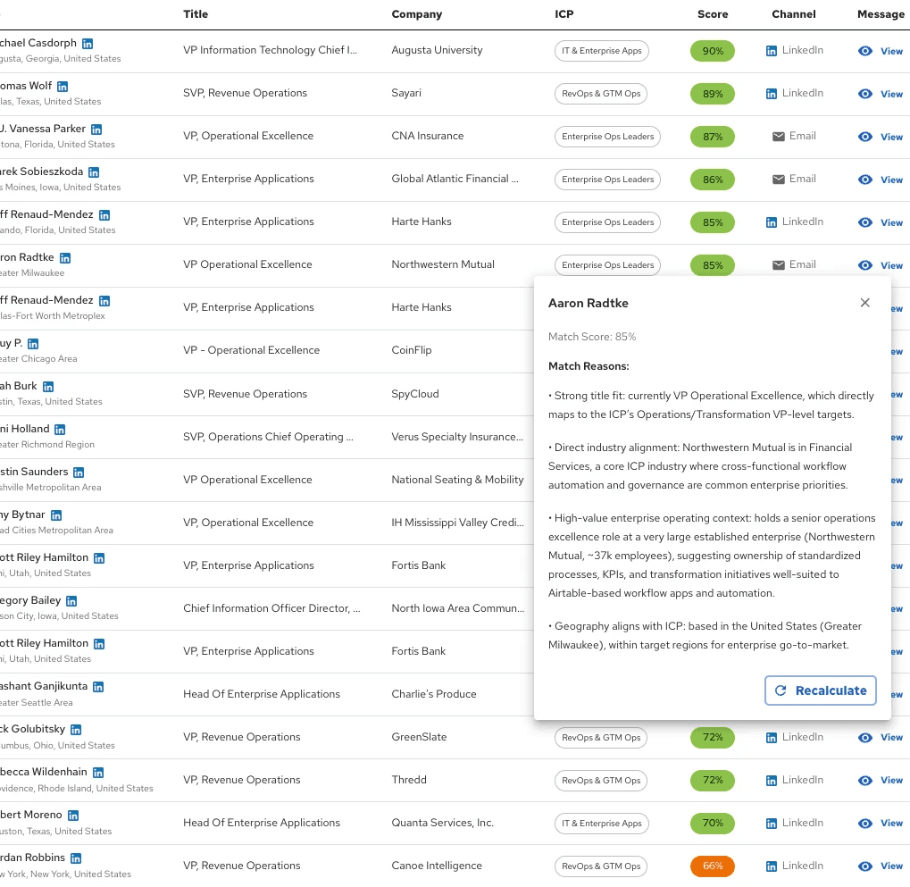The width and height of the screenshot is (910, 887).
Task: Sort by the Message column header
Action: coord(881,14)
